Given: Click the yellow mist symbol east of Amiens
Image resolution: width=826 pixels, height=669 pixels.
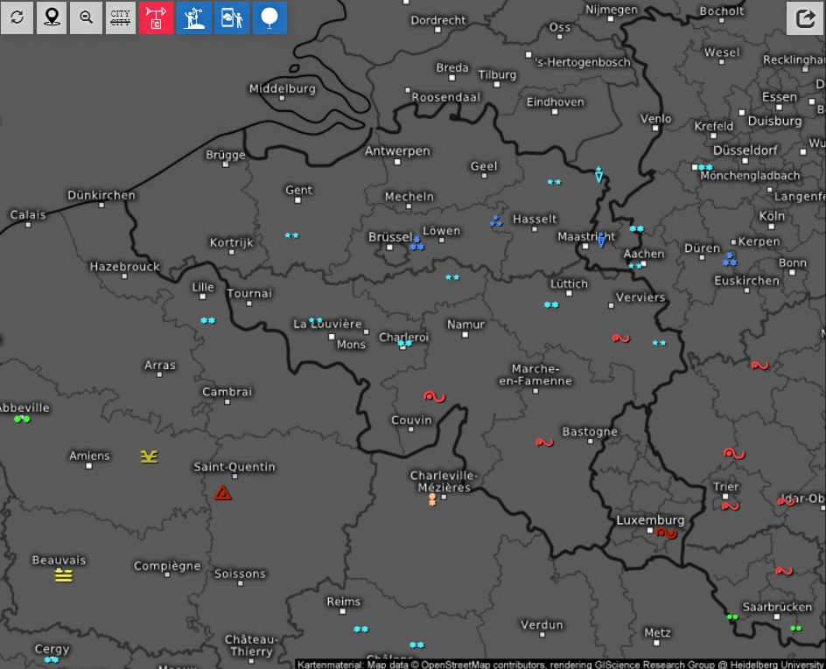Looking at the screenshot, I should click(150, 456).
